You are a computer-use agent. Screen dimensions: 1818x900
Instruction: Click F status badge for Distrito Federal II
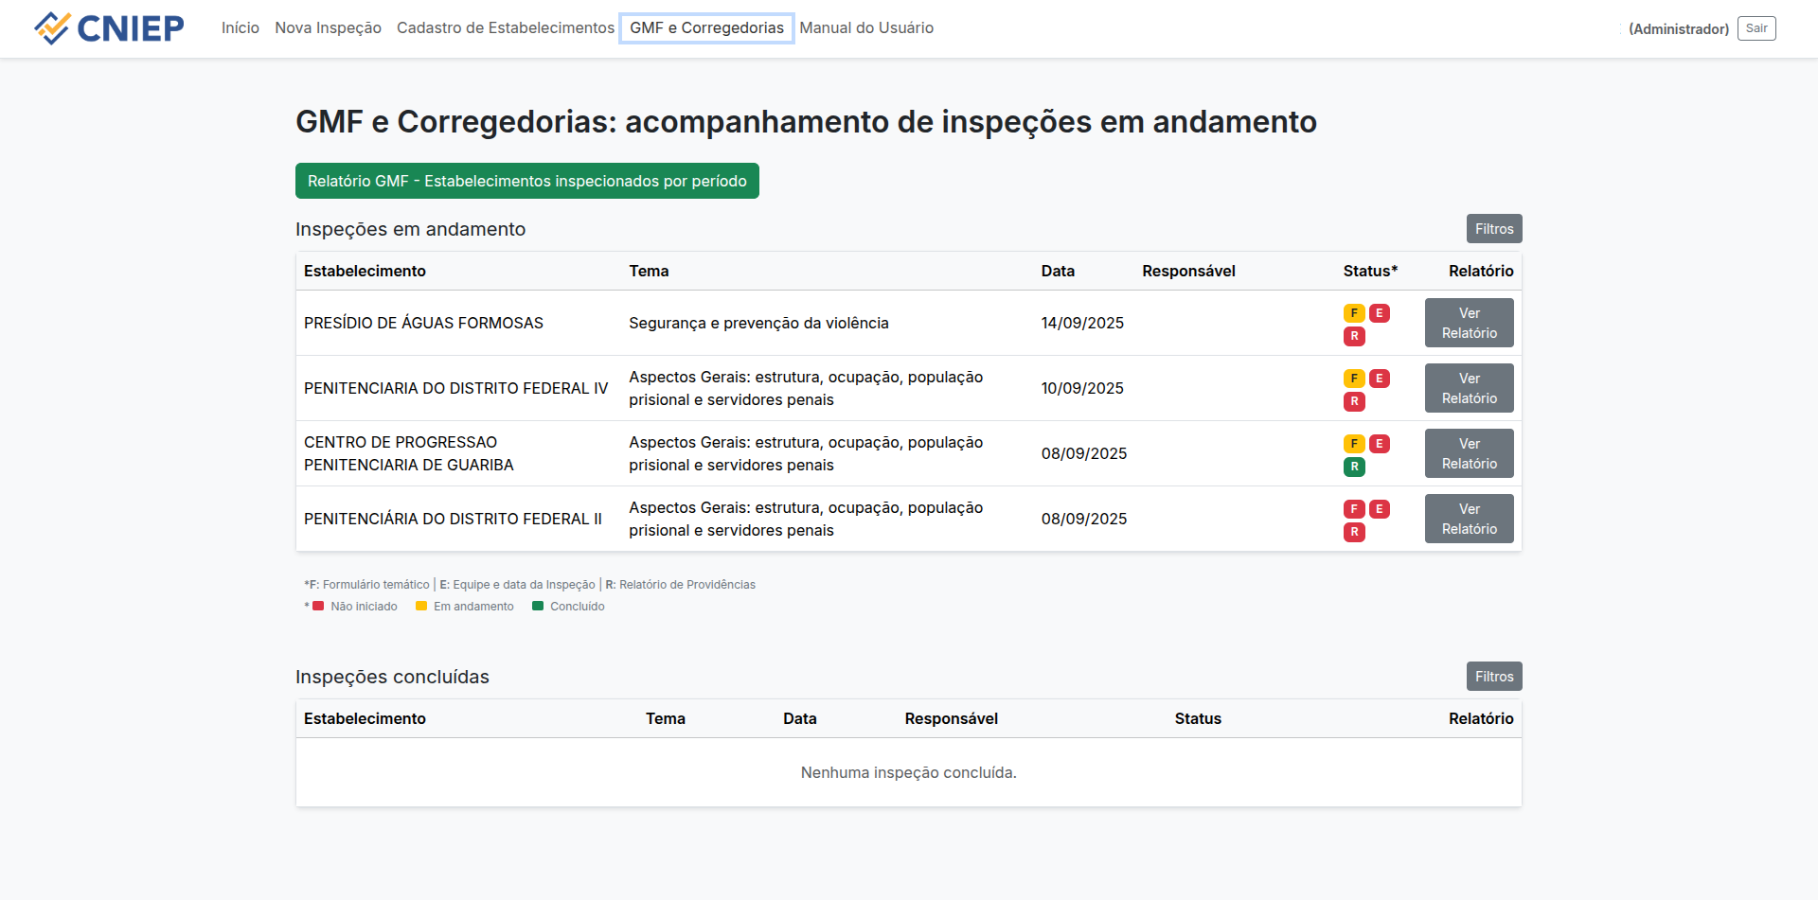pos(1354,509)
